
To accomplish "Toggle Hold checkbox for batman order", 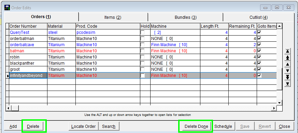I will pyautogui.click(x=142, y=51).
